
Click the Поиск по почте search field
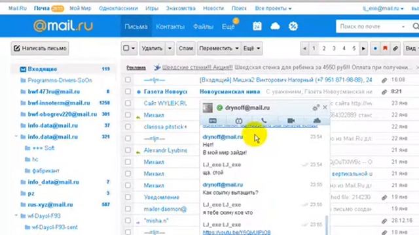pyautogui.click(x=370, y=26)
